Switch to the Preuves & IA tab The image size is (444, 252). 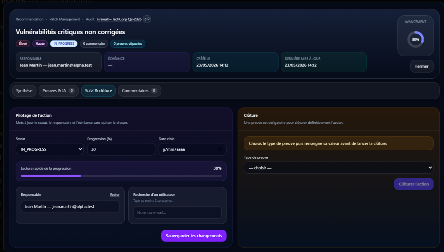click(58, 91)
